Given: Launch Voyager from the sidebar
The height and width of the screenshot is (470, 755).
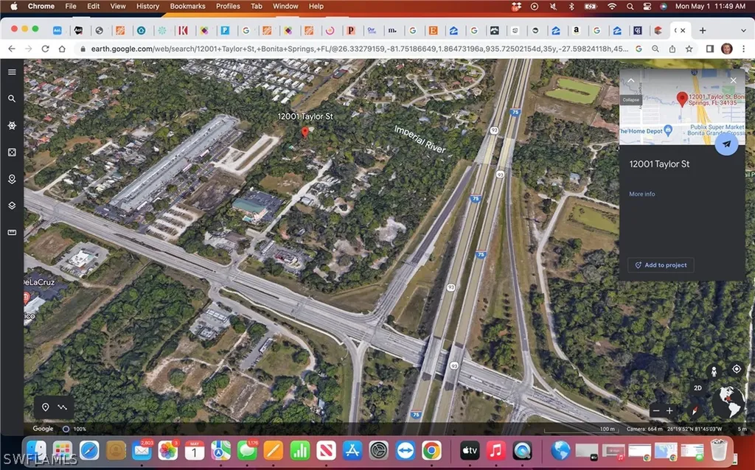Looking at the screenshot, I should (x=12, y=125).
